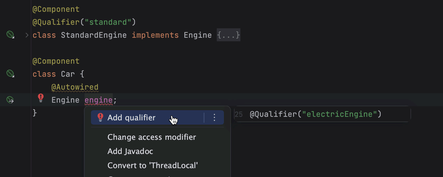The height and width of the screenshot is (177, 443).
Task: Click the Spring bean gutter icon beside StandardEngine
Action: tap(10, 35)
